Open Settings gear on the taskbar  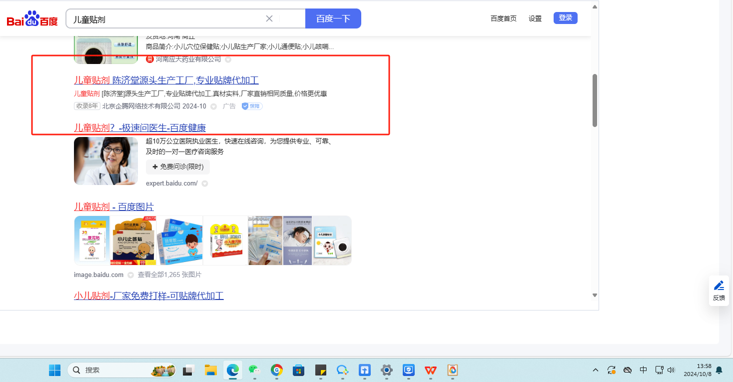(x=386, y=370)
